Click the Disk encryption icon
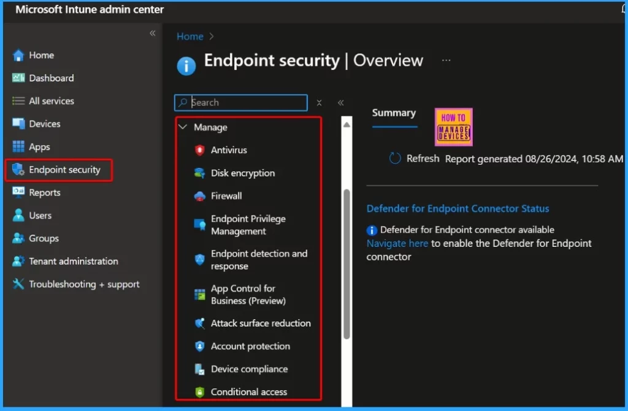The image size is (628, 411). click(199, 173)
